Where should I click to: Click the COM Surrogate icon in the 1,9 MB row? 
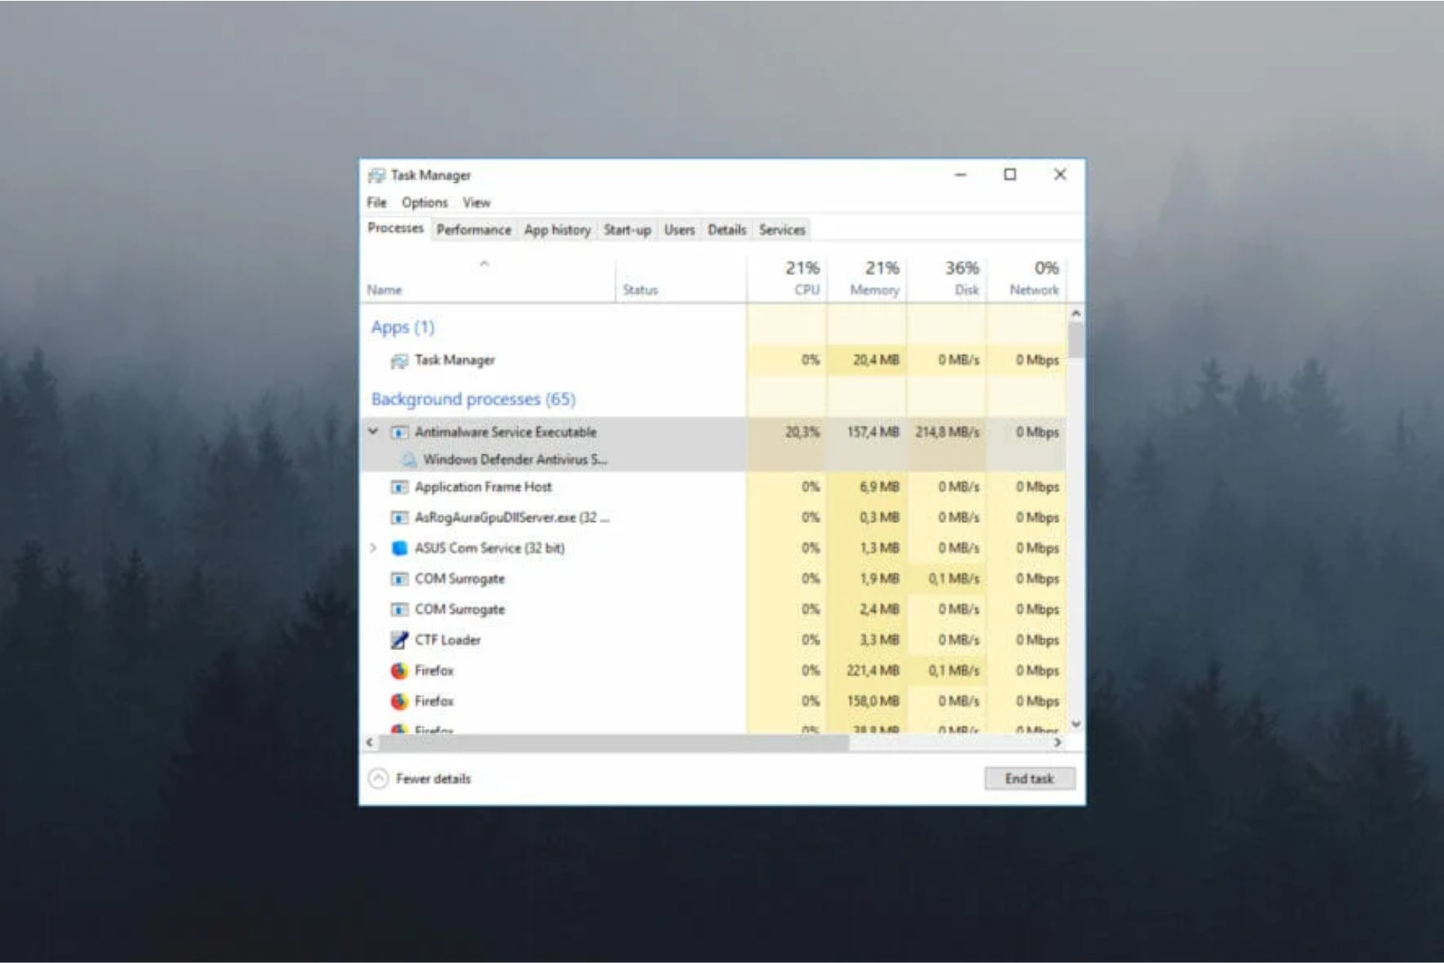(x=399, y=579)
